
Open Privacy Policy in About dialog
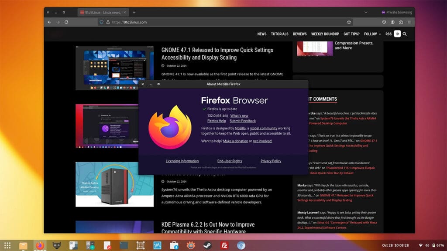click(271, 161)
